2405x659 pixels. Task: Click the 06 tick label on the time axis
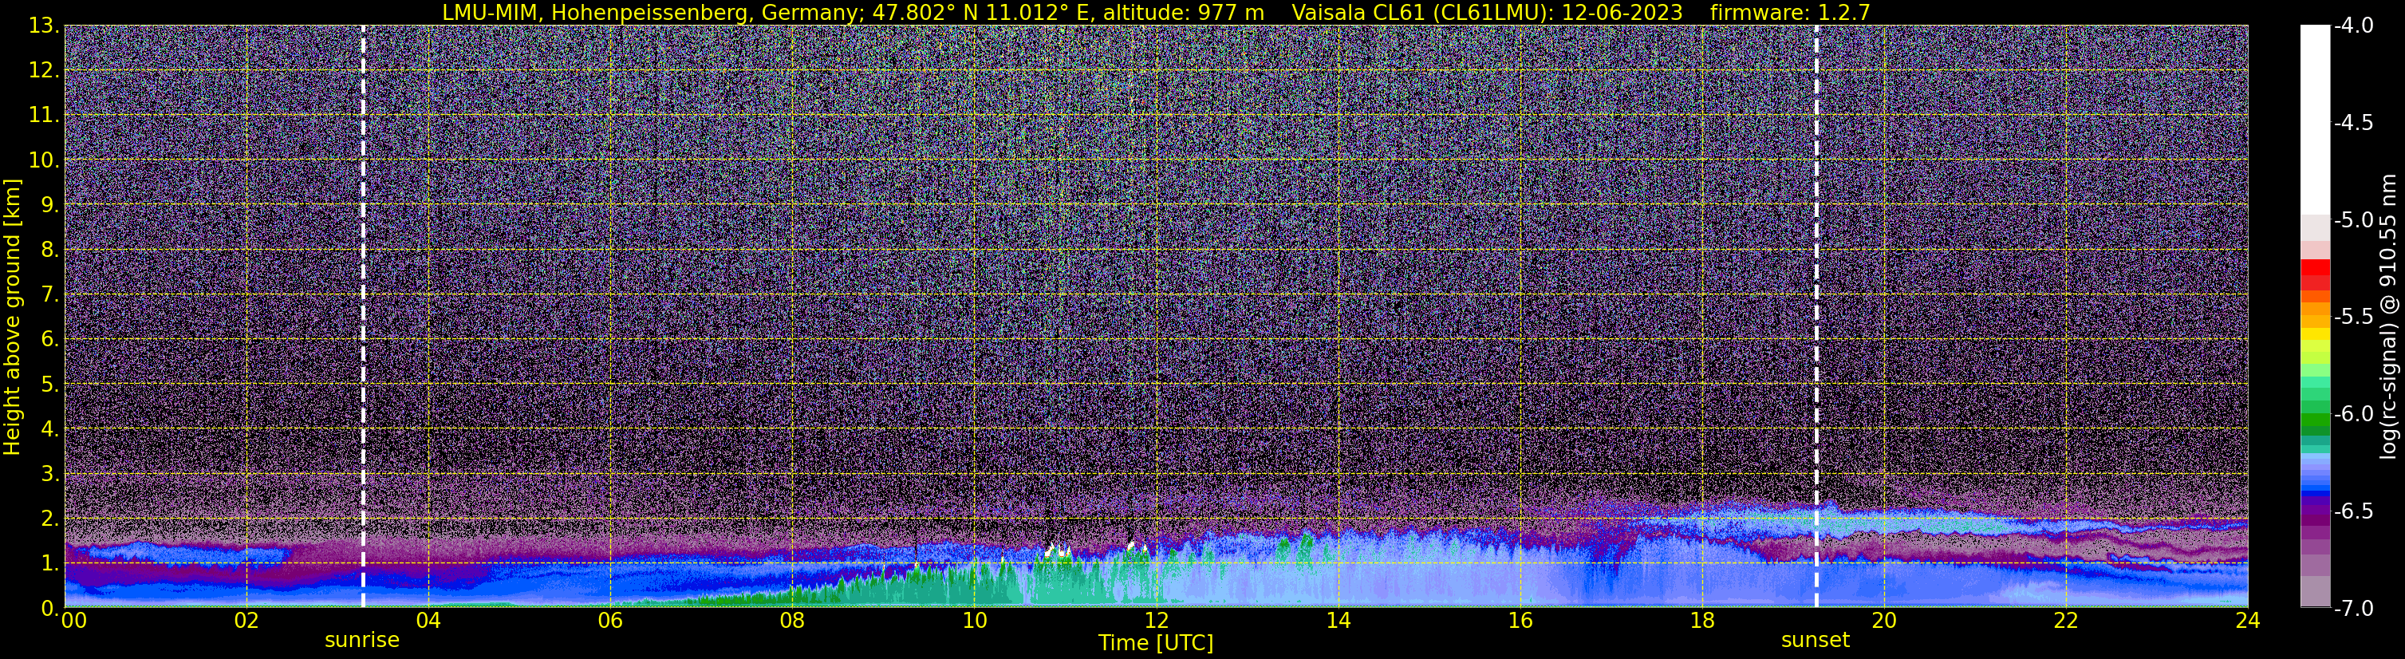(610, 621)
